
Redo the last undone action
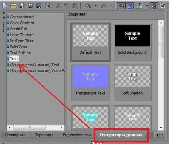point(104,6)
